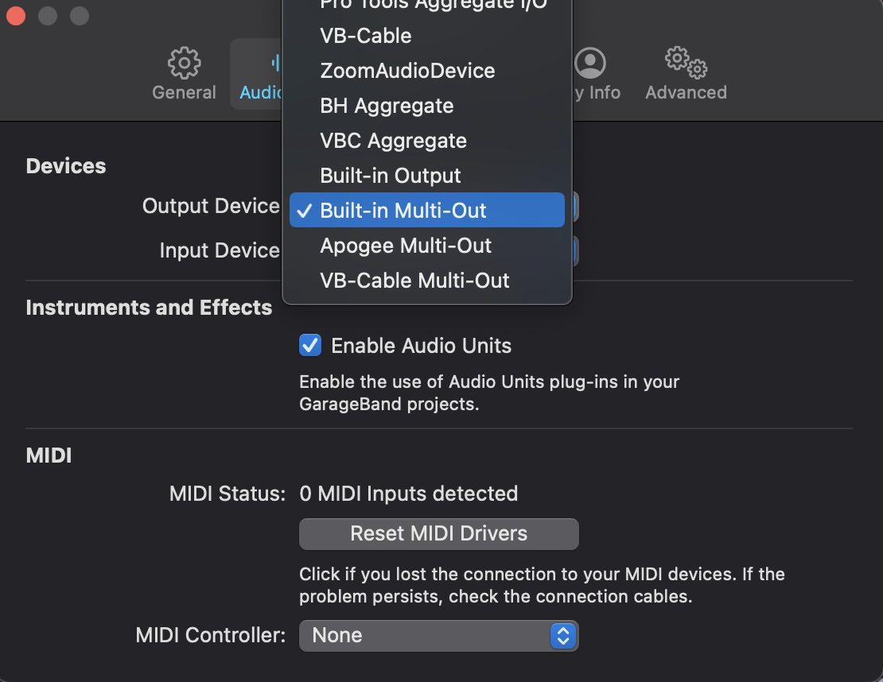Click the Output Device popup edge
883x682 pixels.
click(575, 206)
